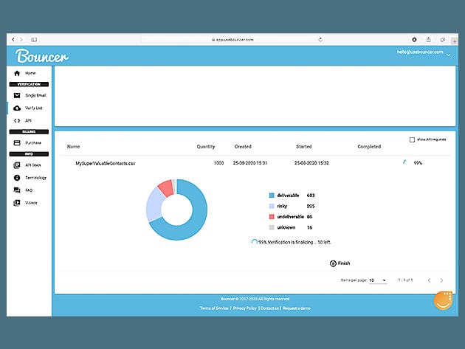Click the FAQ chat bubbles icon

[17, 190]
